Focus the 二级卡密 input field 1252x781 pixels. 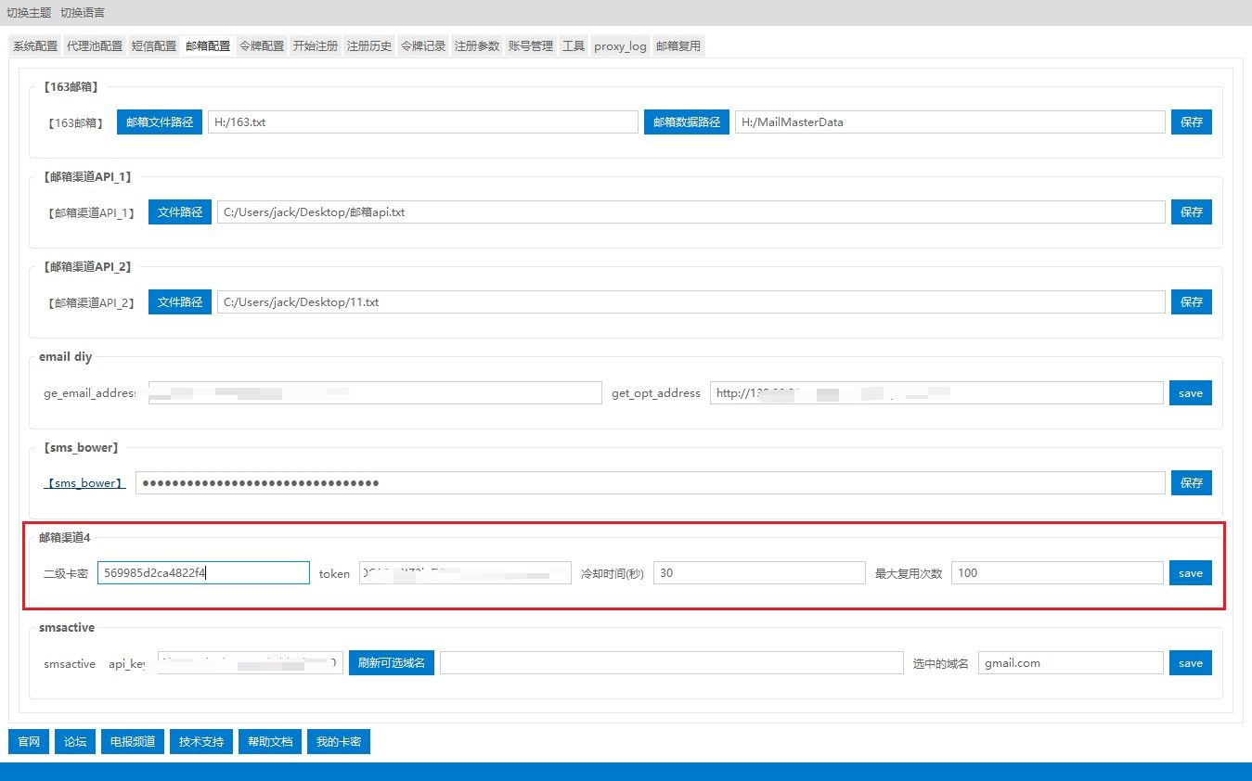pos(202,573)
